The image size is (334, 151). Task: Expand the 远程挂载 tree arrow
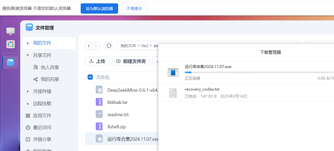point(28,104)
